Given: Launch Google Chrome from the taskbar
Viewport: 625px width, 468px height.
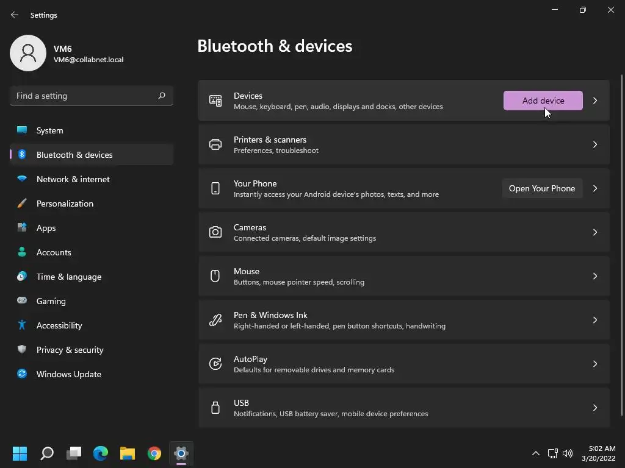Looking at the screenshot, I should [154, 453].
